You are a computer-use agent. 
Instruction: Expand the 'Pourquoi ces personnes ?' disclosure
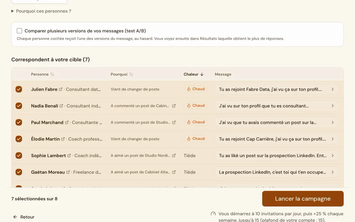[41, 11]
